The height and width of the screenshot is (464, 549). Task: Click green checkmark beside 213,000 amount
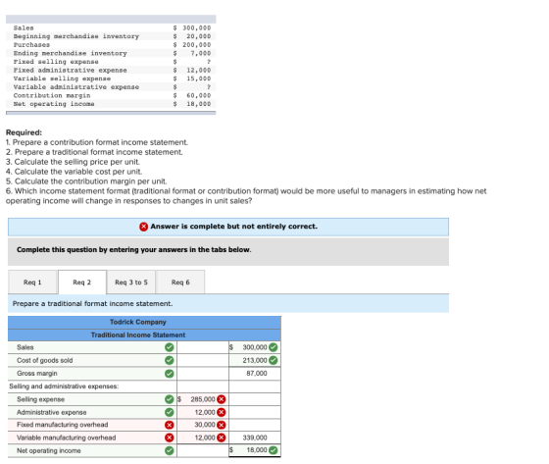tap(274, 360)
